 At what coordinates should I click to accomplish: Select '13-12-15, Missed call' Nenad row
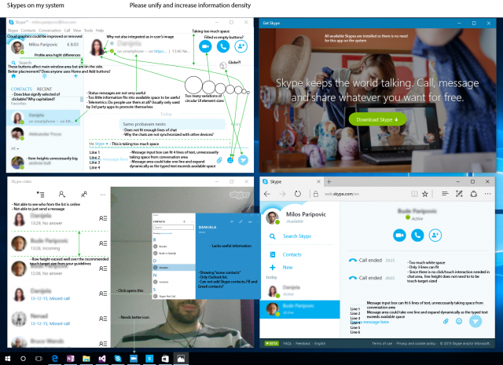point(59,319)
